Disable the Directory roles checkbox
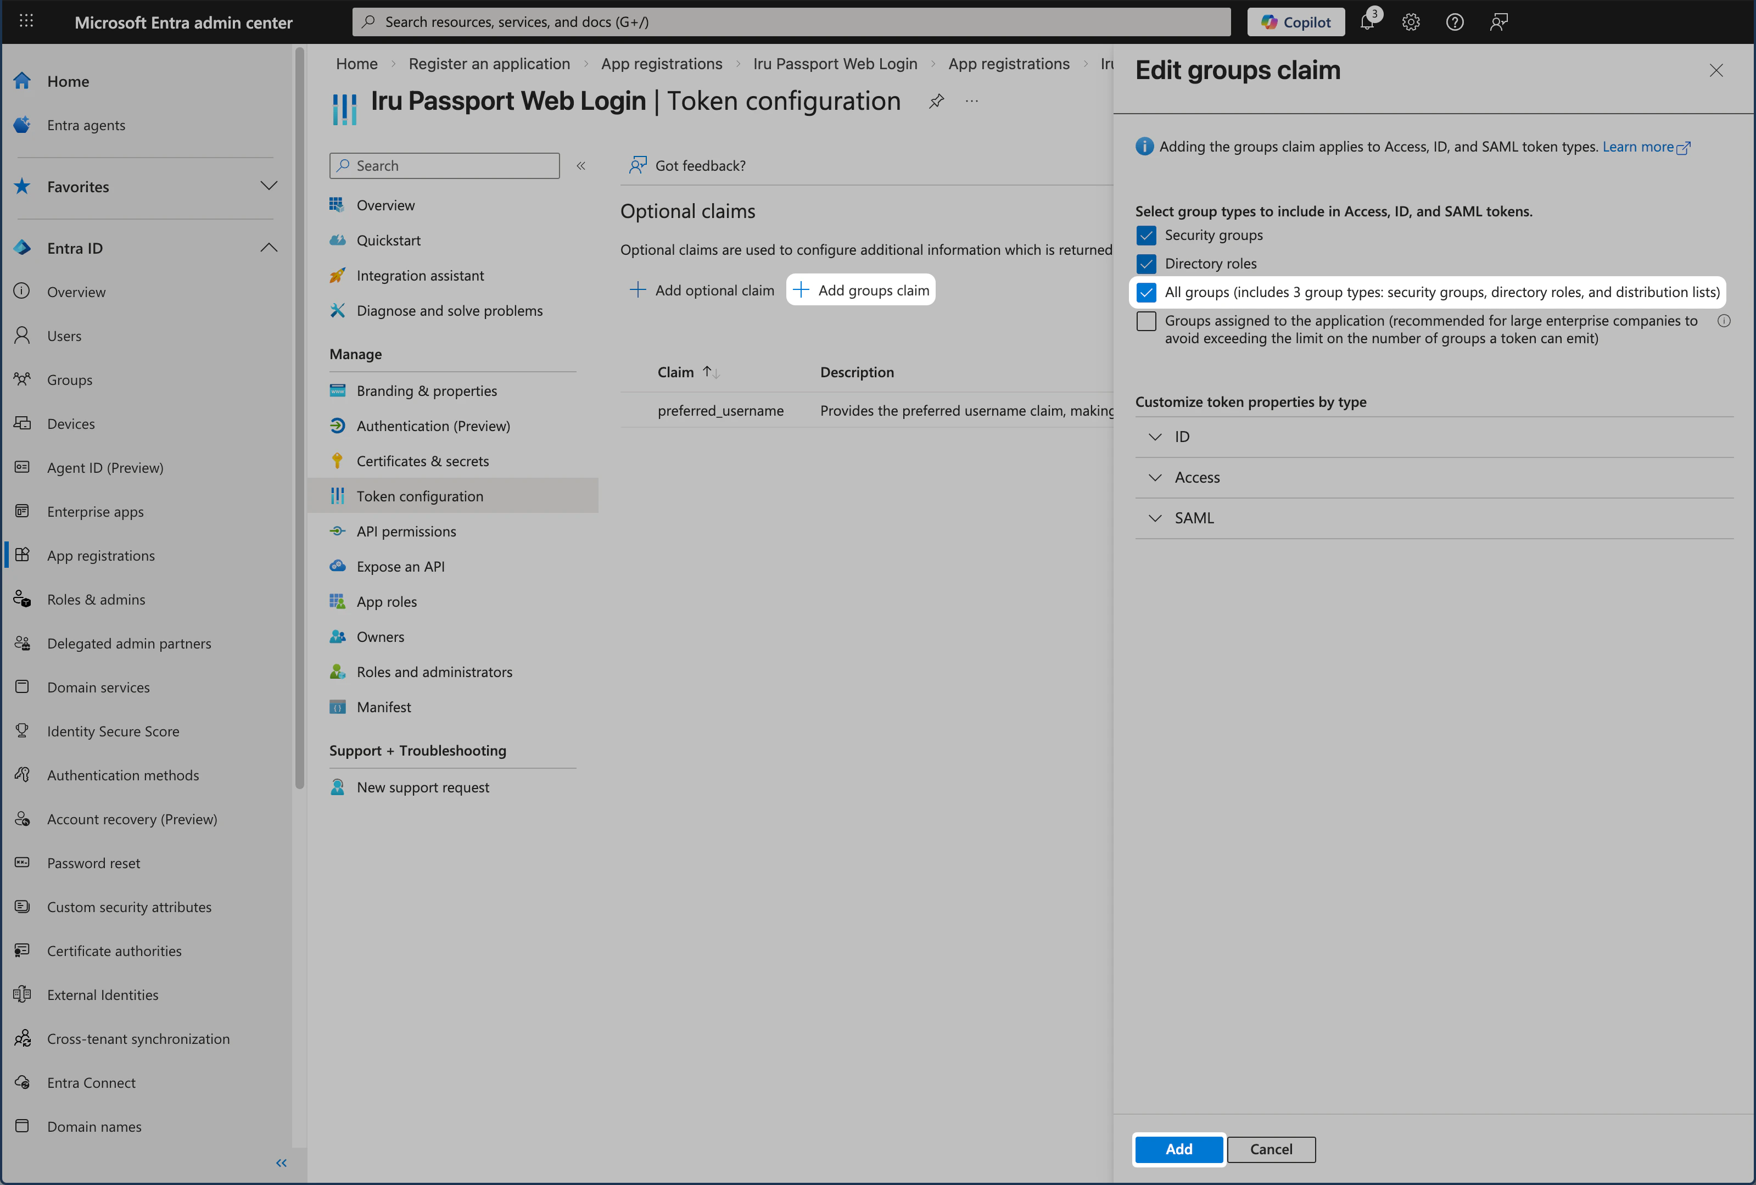The width and height of the screenshot is (1756, 1185). [1147, 263]
